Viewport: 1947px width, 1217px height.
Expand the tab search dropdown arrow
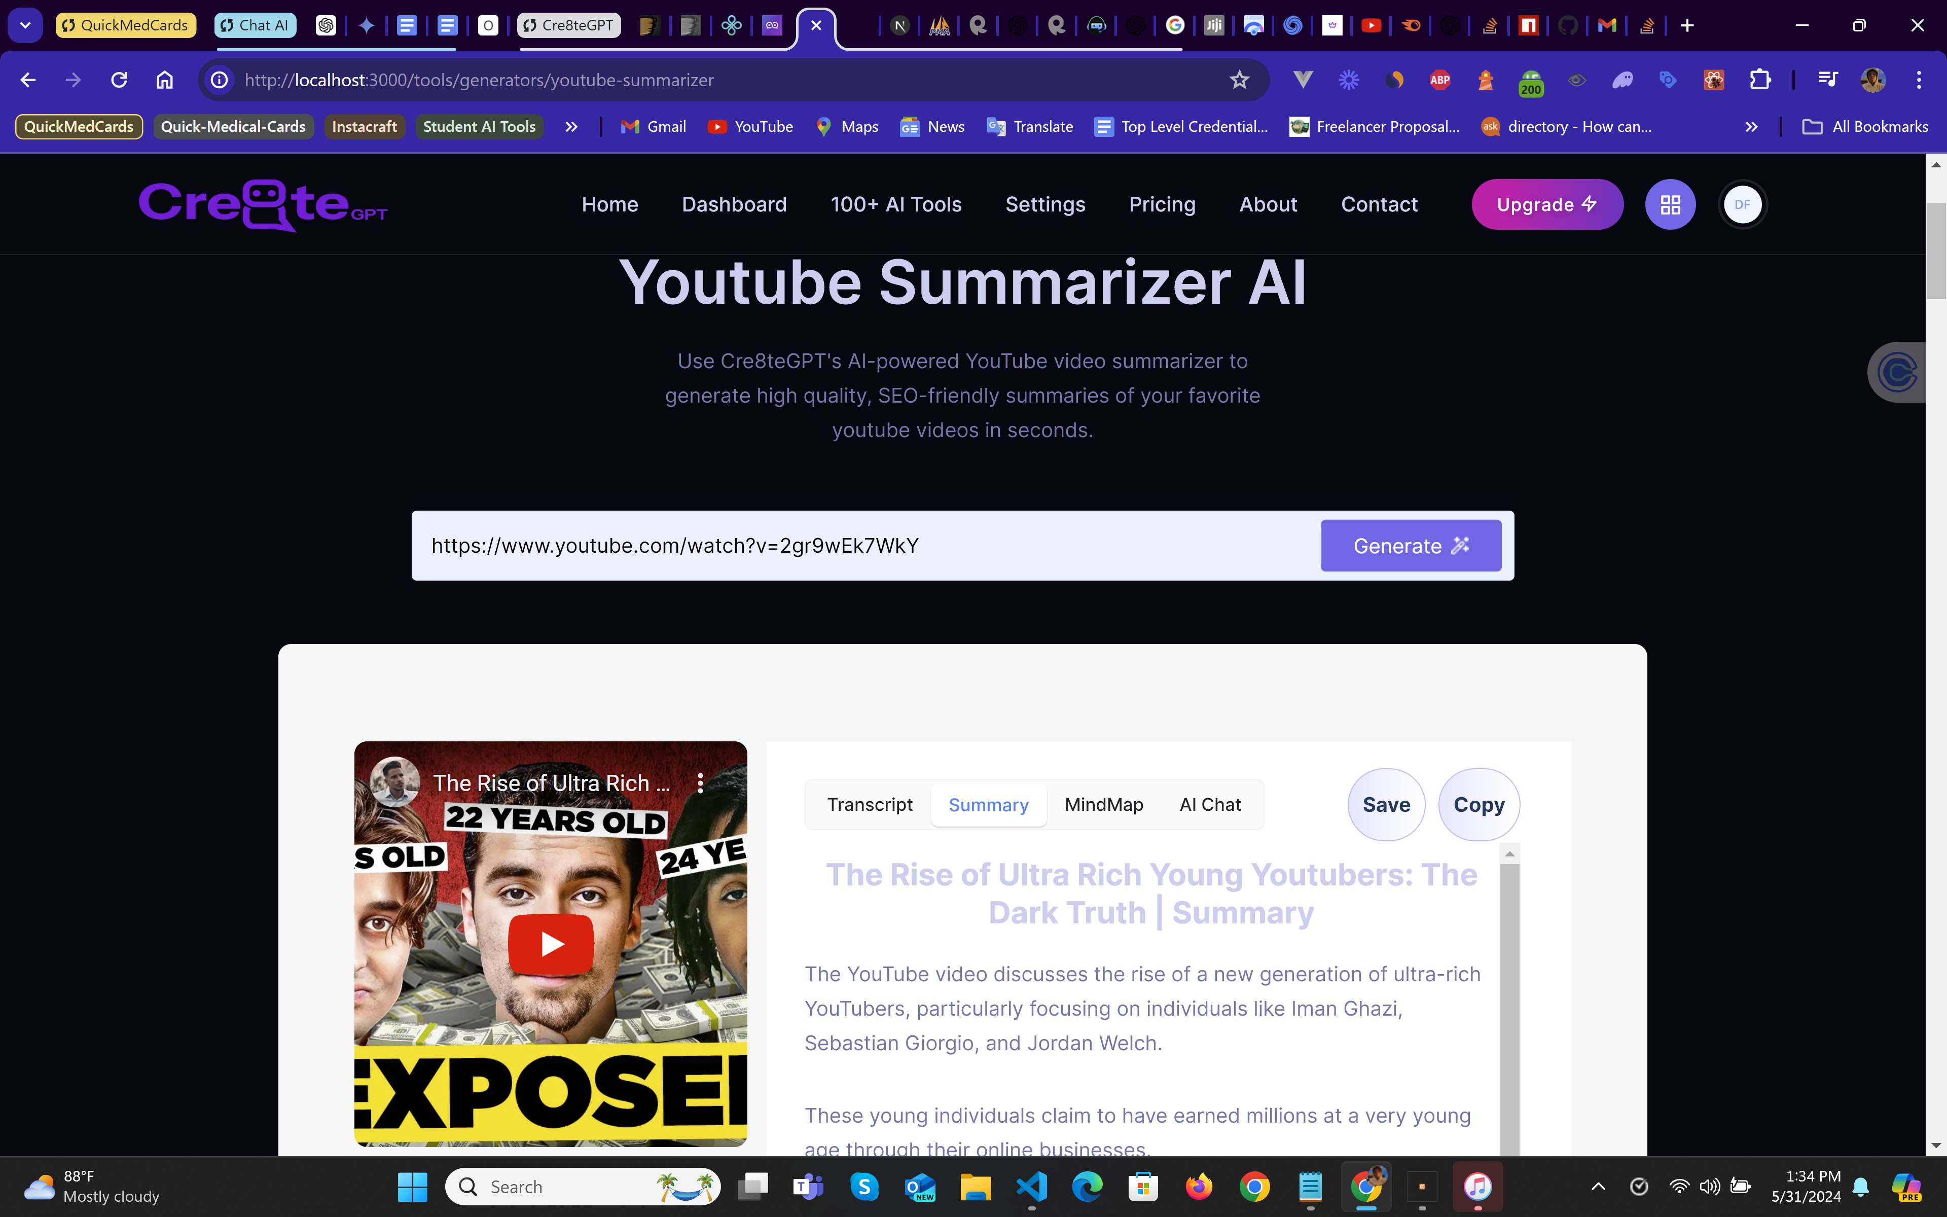pos(25,25)
